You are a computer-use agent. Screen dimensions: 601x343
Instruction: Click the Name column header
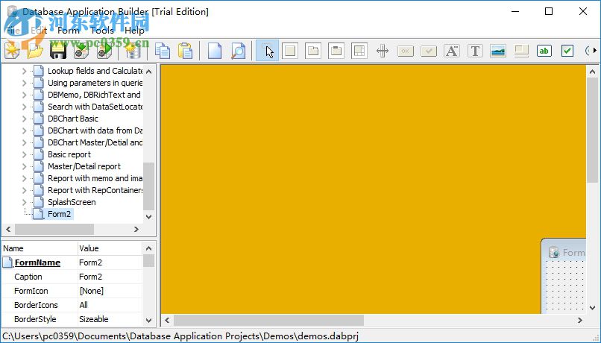pos(40,248)
